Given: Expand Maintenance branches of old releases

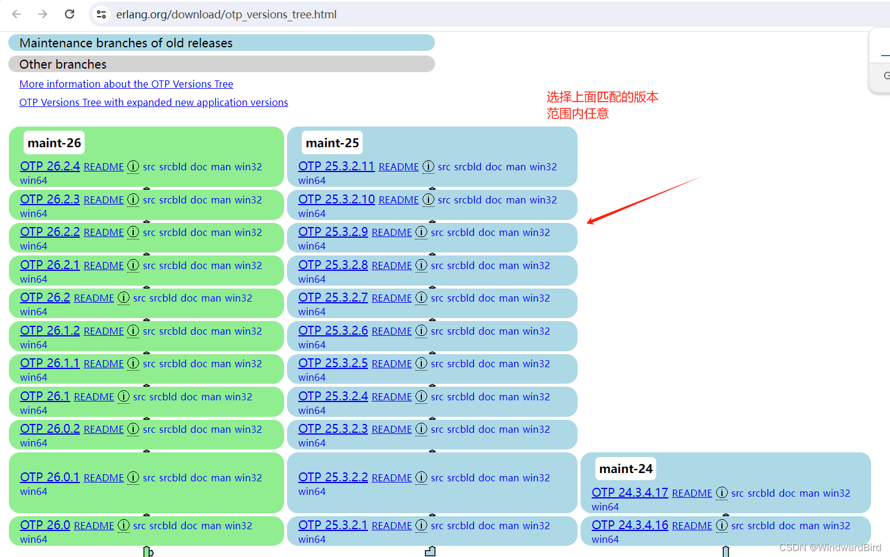Looking at the screenshot, I should 221,43.
